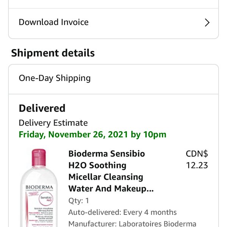Click the Manufacturer: Laboratoires Bioderma line
Screen dimensions: 227x227
pos(132,224)
